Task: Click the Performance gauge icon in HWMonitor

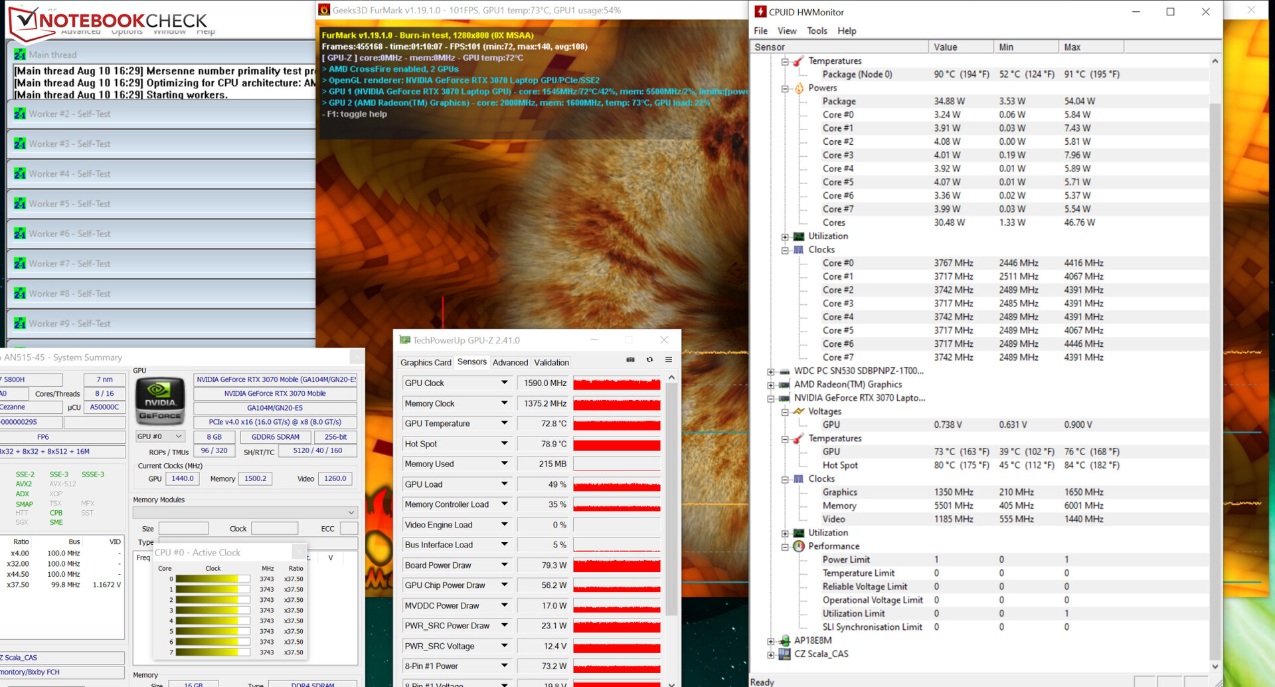Action: (799, 546)
